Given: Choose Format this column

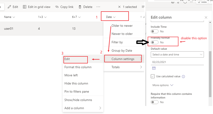Looking at the screenshot, I should point(78,67).
